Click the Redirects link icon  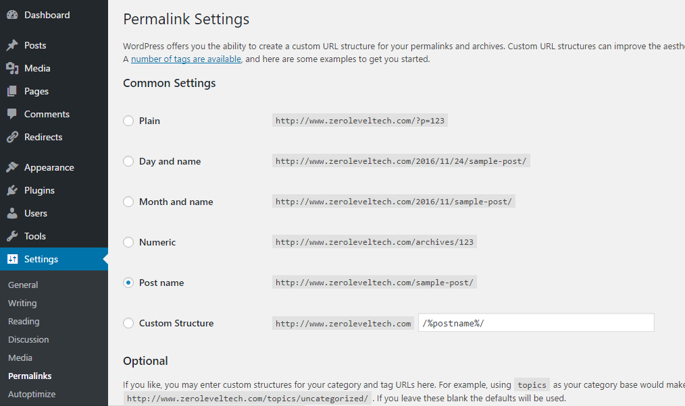click(12, 137)
